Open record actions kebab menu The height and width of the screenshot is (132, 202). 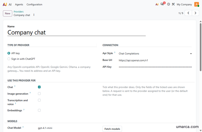click(34, 15)
